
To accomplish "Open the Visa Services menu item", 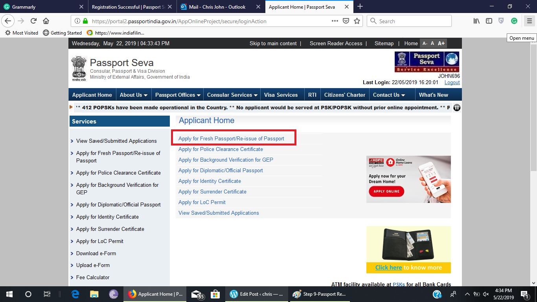I will click(x=281, y=95).
